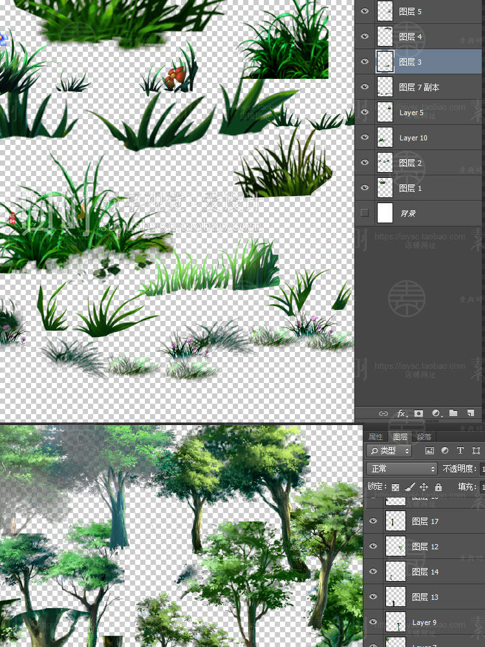Lock transparent pixels checkerboard icon
The image size is (485, 647).
(395, 487)
